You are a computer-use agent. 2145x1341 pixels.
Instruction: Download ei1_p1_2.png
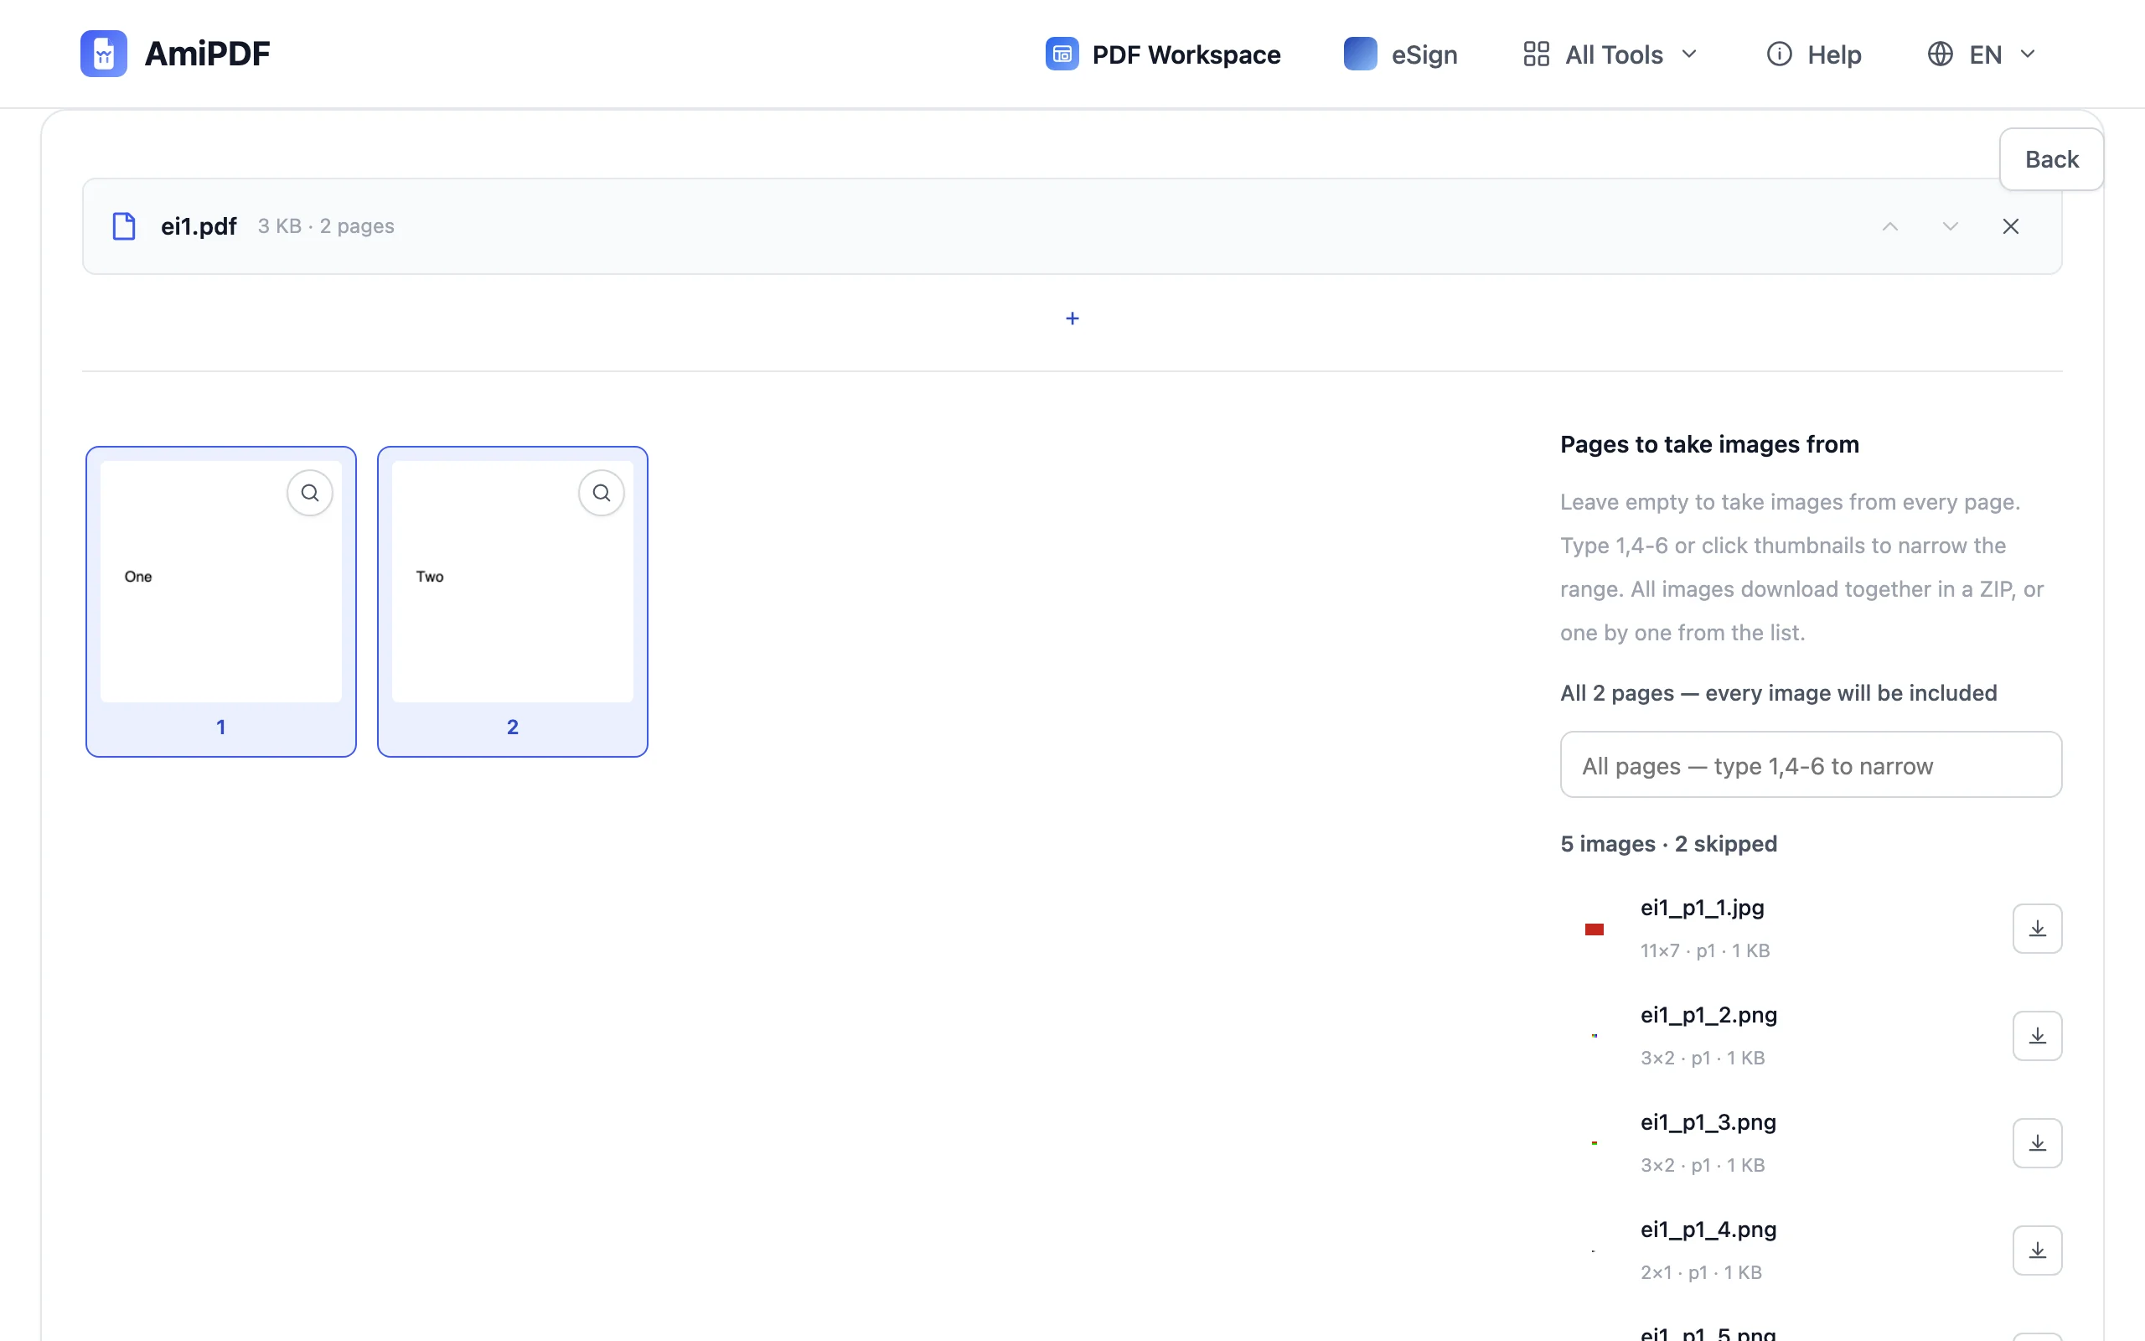click(2037, 1036)
